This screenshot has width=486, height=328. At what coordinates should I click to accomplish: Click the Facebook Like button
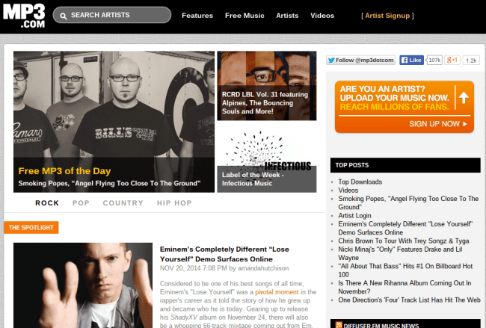[x=411, y=60]
